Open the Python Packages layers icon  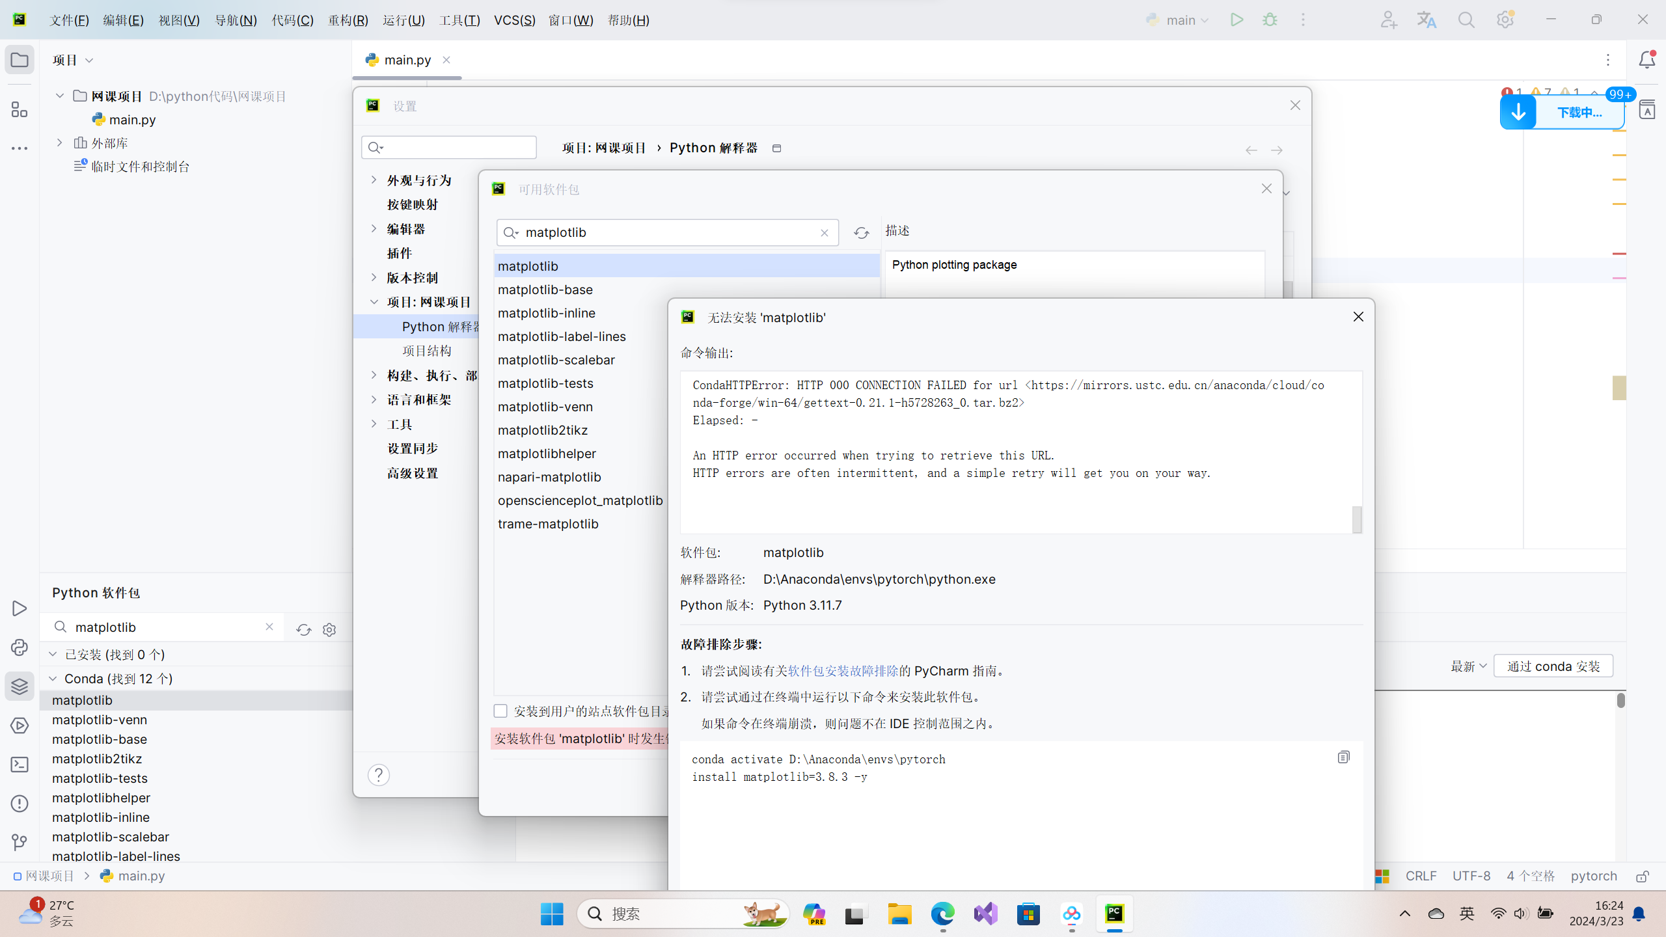point(20,686)
